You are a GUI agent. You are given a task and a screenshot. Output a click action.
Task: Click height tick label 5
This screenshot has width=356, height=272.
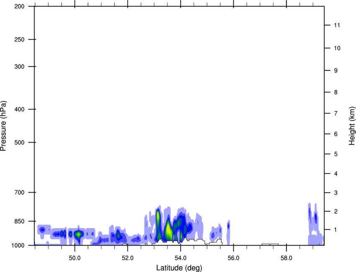[336, 154]
